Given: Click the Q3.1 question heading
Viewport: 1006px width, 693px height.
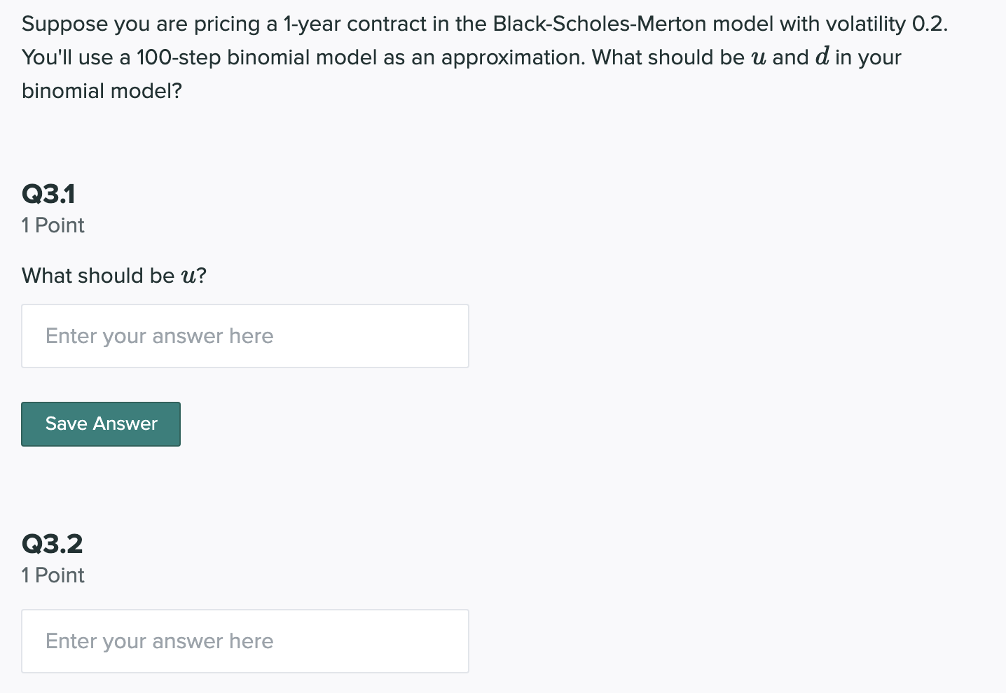Looking at the screenshot, I should click(x=48, y=194).
